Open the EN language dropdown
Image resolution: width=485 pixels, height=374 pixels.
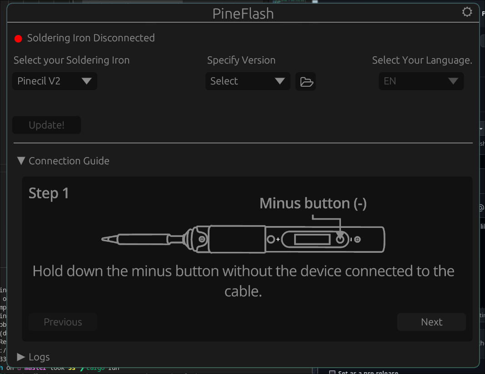point(421,81)
